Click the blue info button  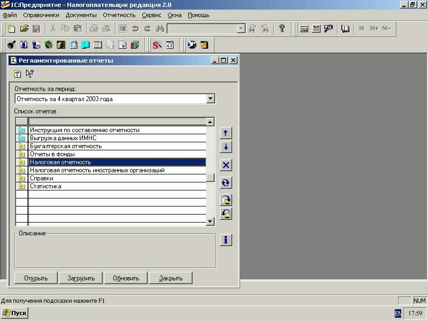click(x=226, y=240)
